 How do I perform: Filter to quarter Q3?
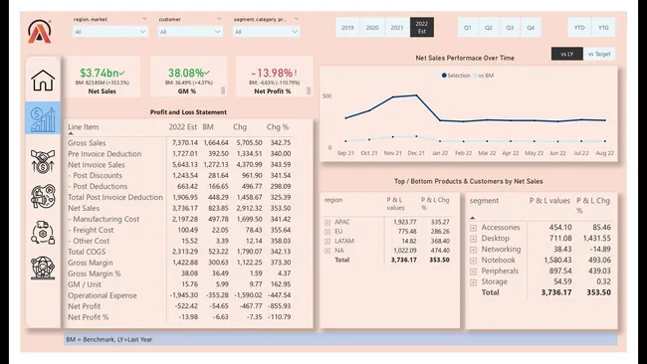(510, 27)
